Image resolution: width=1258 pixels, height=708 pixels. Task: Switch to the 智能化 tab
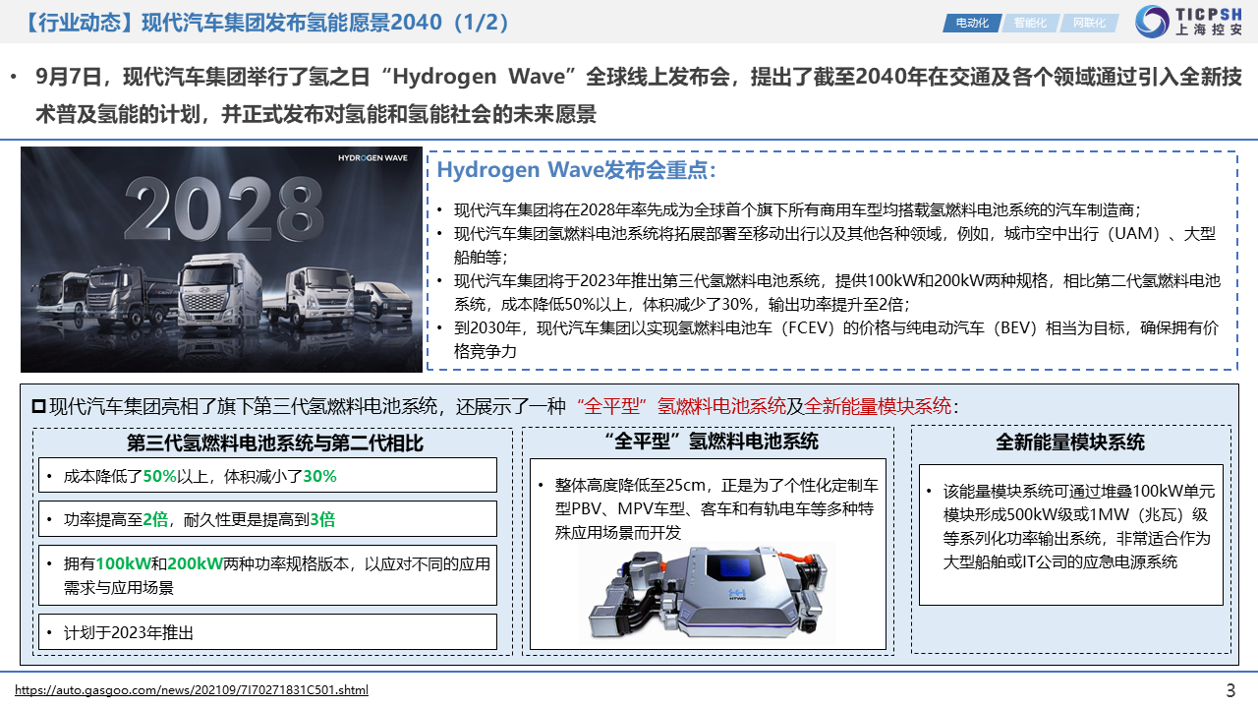(x=1030, y=23)
